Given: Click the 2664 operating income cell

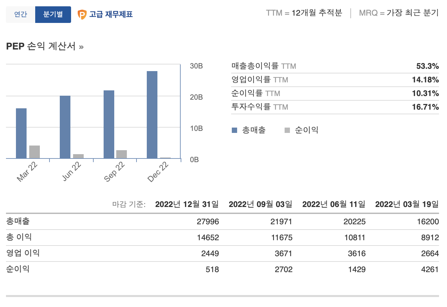Looking at the screenshot, I should [x=430, y=254].
